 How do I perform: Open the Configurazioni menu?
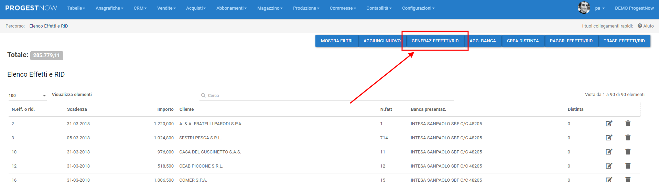point(418,8)
